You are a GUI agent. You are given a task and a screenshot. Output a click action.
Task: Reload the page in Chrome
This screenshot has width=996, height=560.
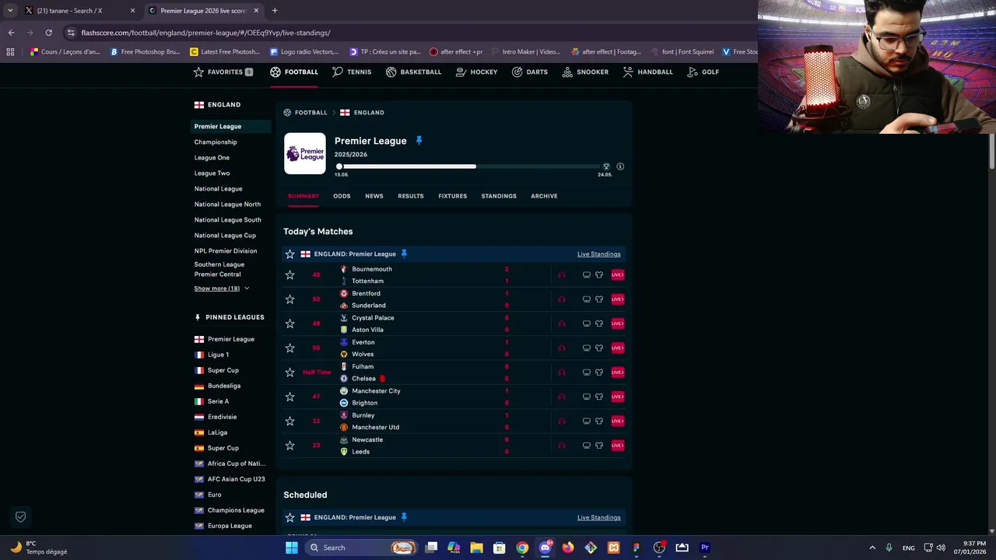(x=48, y=33)
